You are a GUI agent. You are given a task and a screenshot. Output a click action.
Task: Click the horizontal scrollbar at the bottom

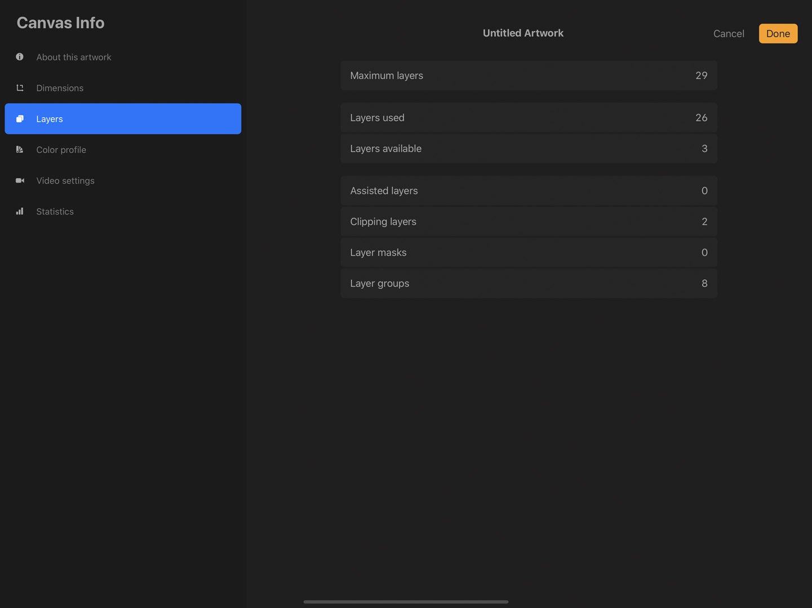tap(406, 601)
